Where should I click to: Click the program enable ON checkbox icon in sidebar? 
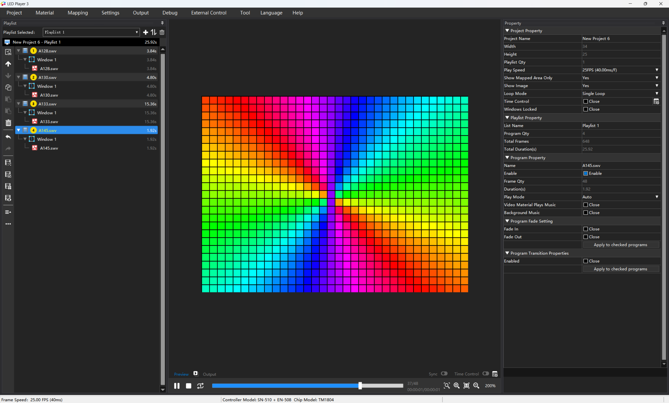coord(8,52)
